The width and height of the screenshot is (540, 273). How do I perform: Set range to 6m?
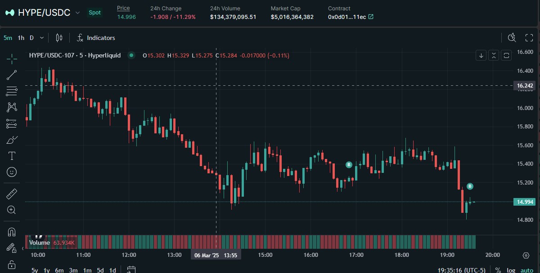[x=59, y=270]
